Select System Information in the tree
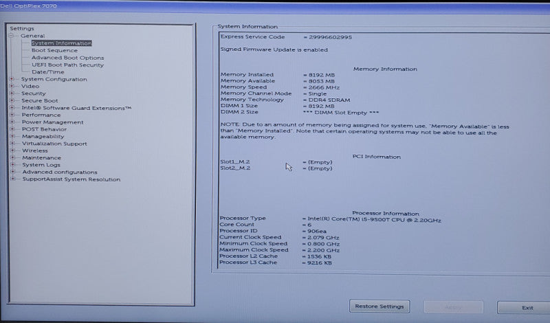 (x=61, y=43)
